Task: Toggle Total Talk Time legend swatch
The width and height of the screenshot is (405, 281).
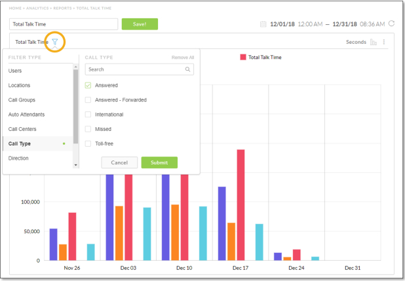Action: (x=243, y=57)
